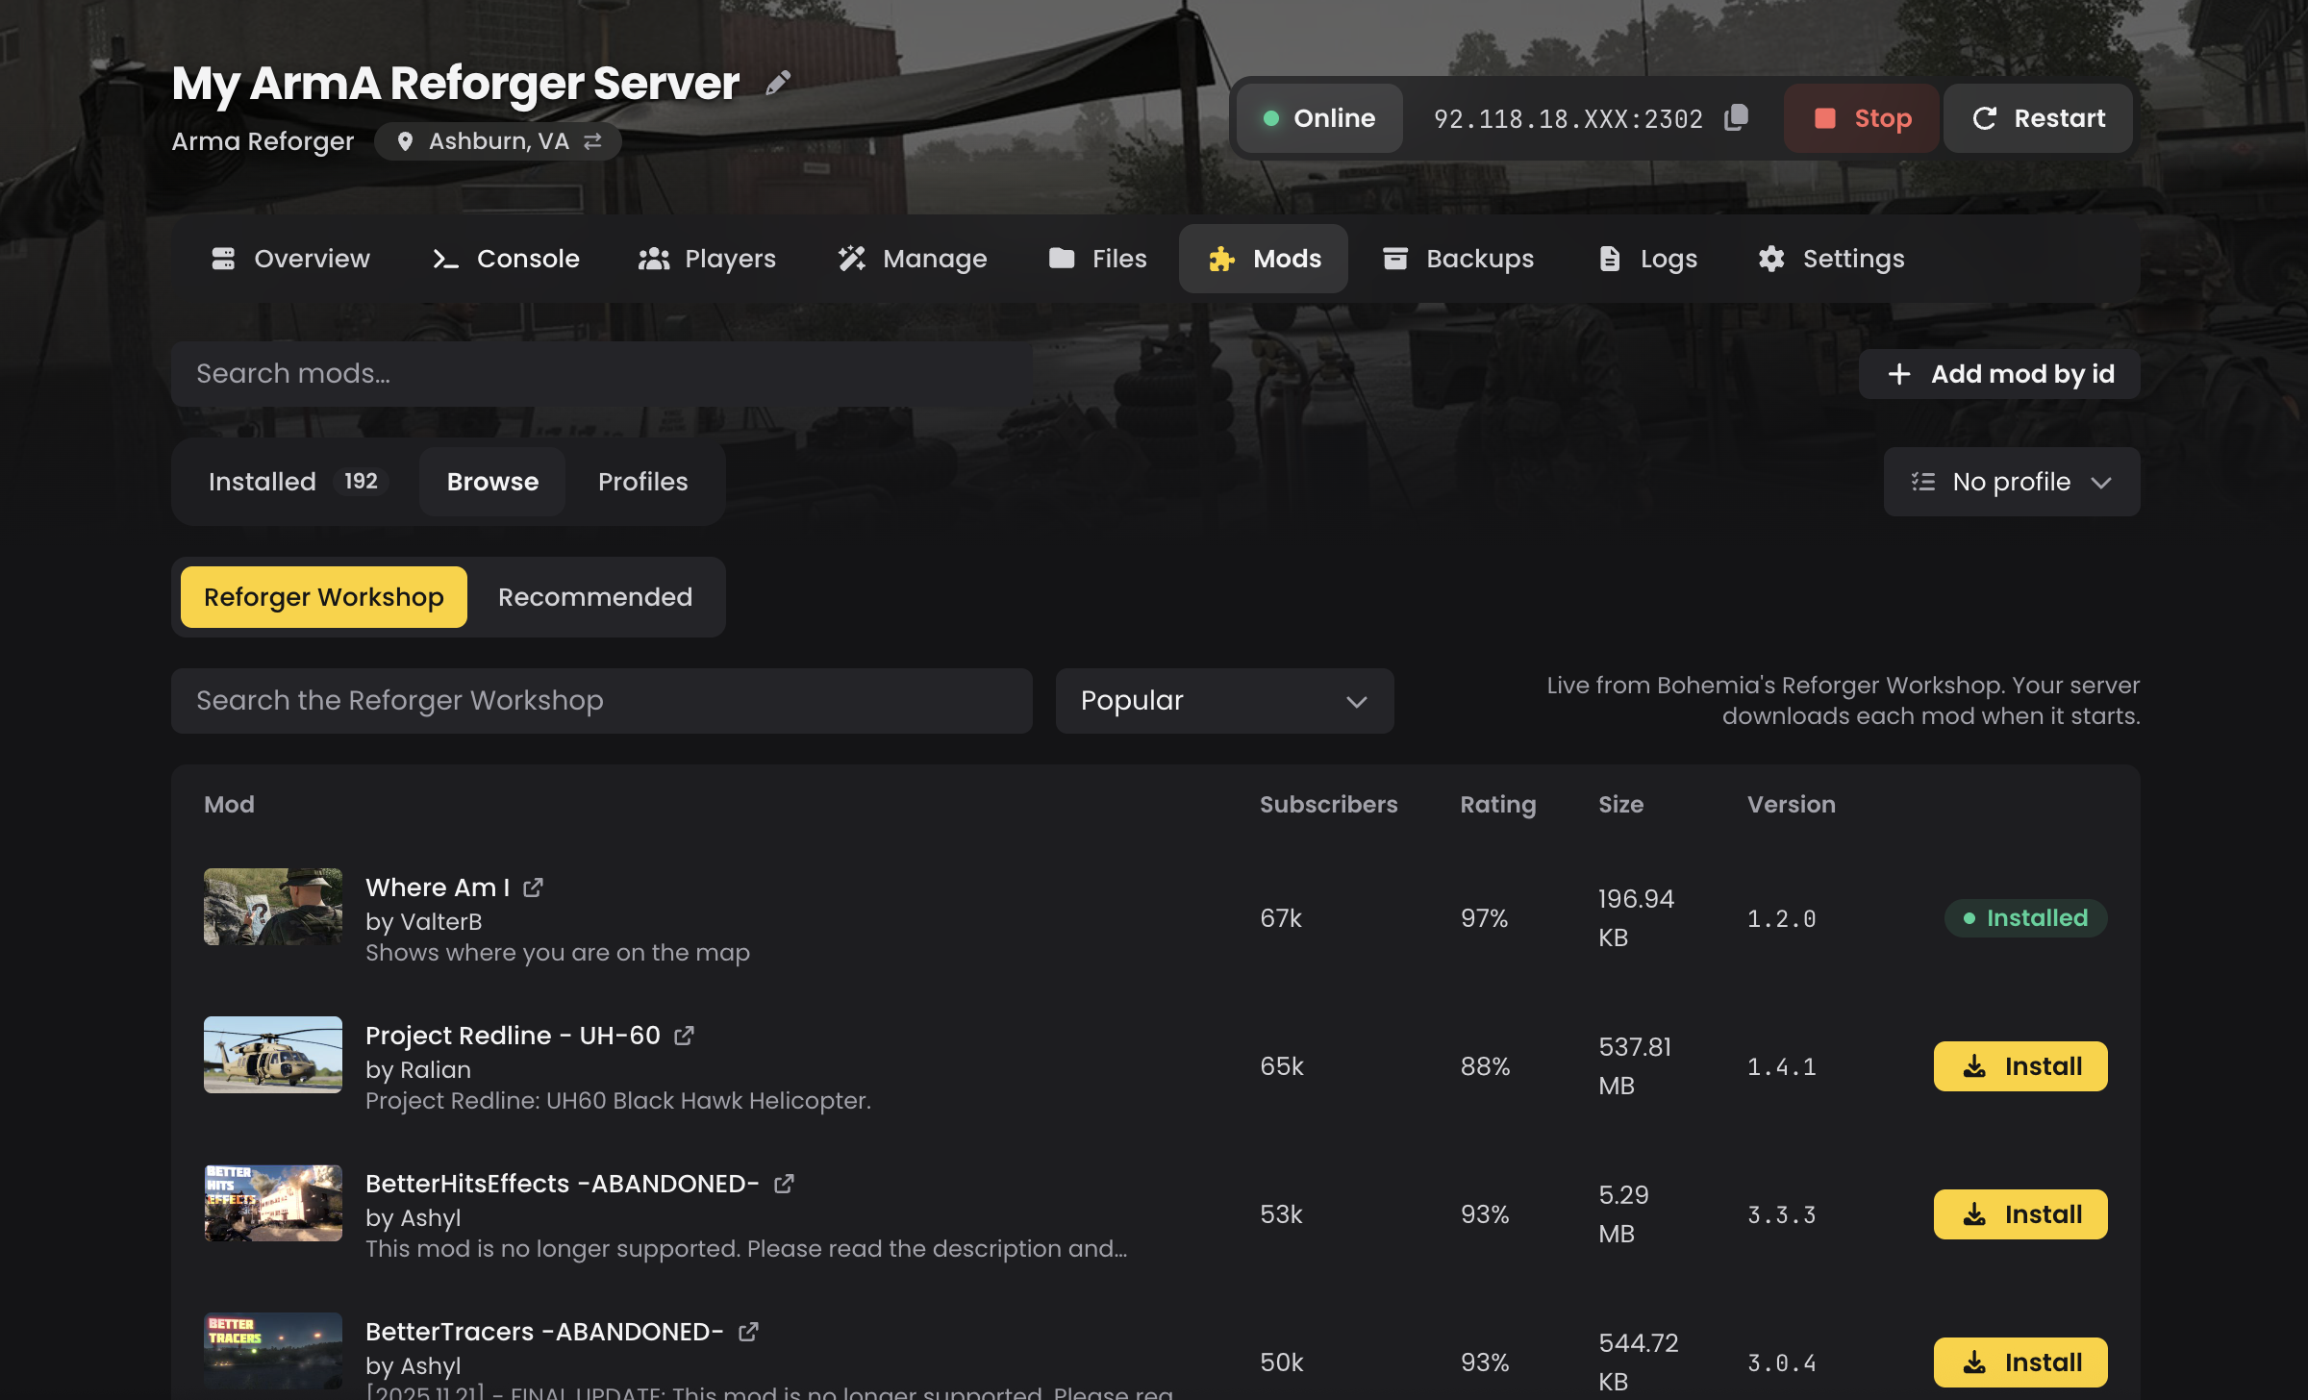This screenshot has width=2308, height=1400.
Task: Restart the server
Action: [x=2038, y=118]
